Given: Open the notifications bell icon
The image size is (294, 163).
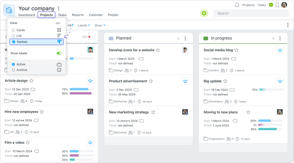Looking at the screenshot, I should (x=237, y=5).
